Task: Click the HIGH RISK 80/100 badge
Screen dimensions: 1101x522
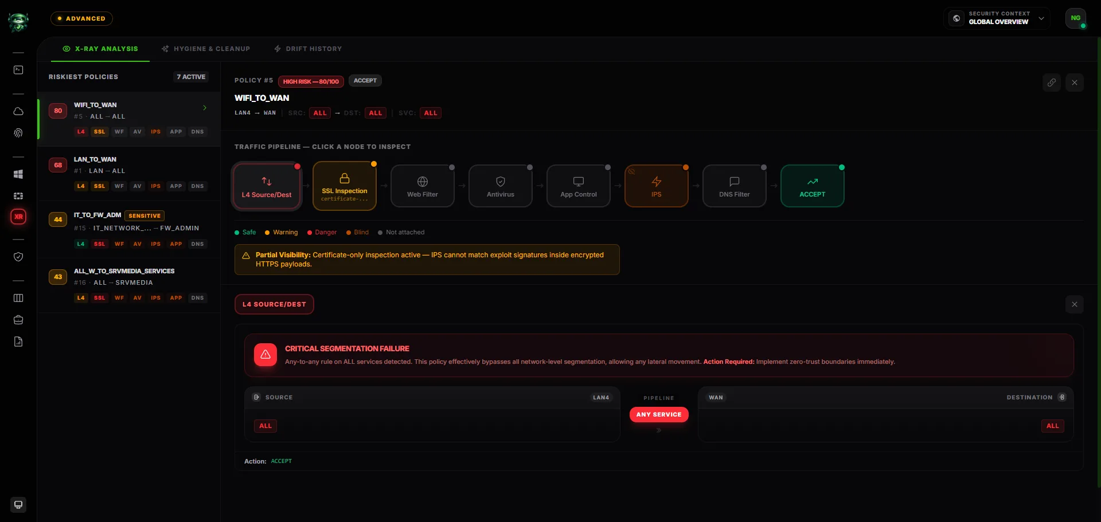Action: [x=311, y=81]
